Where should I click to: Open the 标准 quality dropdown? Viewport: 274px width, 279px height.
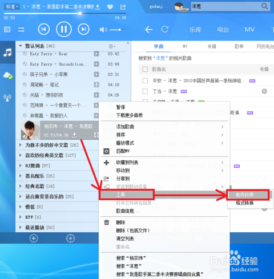[x=12, y=7]
